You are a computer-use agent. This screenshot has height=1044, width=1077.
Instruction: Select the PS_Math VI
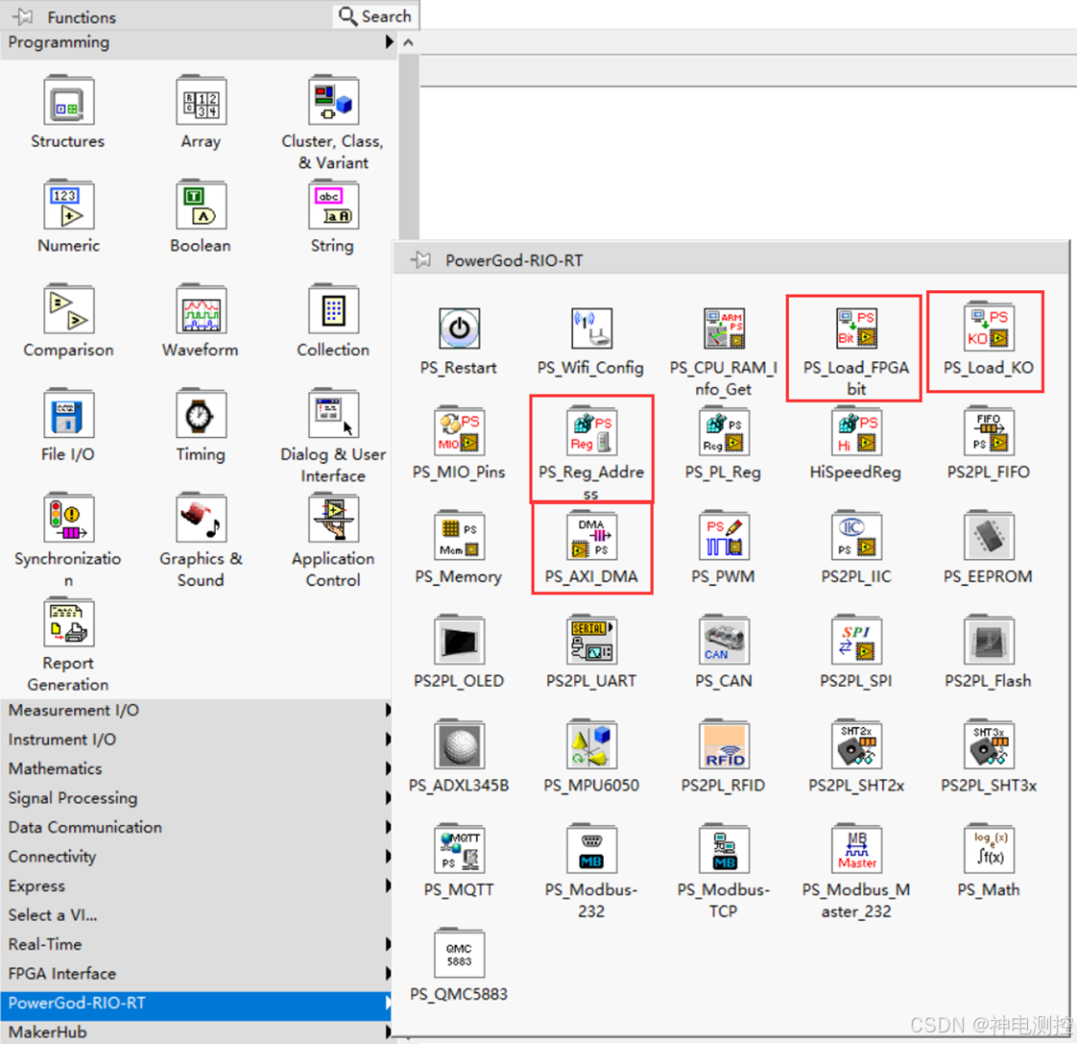click(989, 848)
